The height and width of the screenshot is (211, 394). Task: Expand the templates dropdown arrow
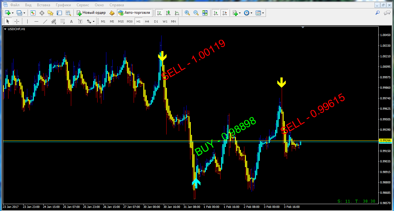click(x=263, y=13)
